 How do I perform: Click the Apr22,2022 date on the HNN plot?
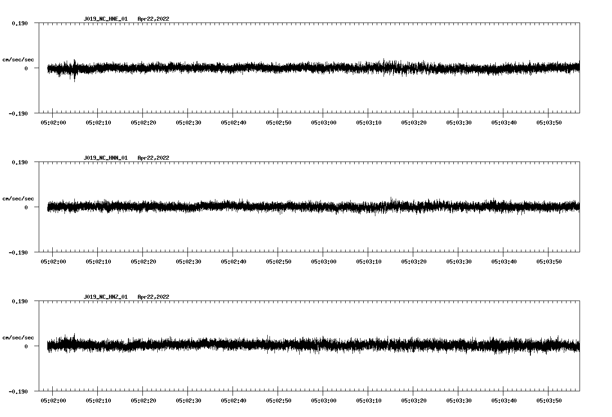[153, 158]
